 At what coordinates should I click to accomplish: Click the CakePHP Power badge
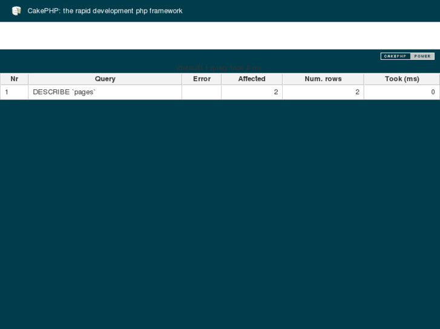point(407,56)
